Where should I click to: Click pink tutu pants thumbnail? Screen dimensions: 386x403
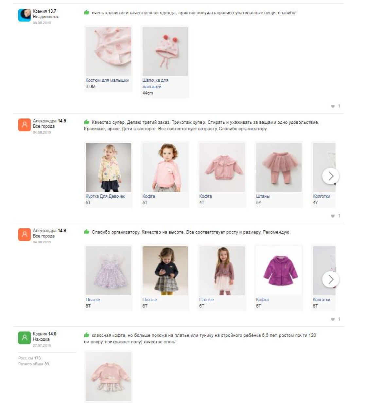pyautogui.click(x=279, y=167)
